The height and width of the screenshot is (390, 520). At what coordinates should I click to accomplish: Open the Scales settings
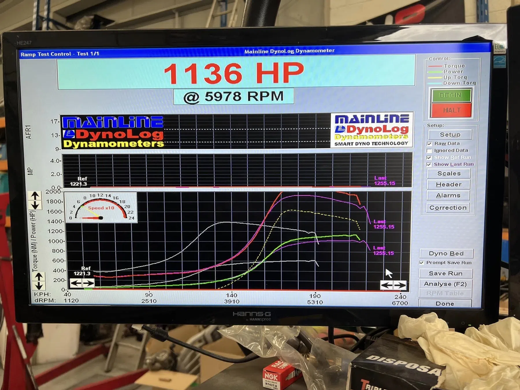point(449,173)
